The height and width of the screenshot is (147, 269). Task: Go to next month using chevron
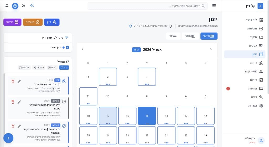point(83,49)
